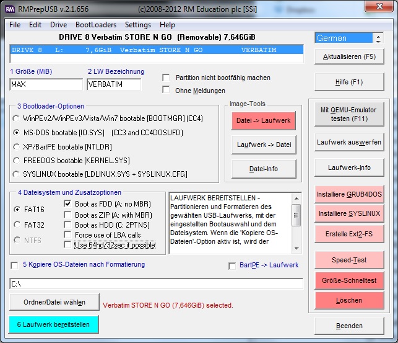Open the BootLoaders menu
The height and width of the screenshot is (343, 398).
(96, 25)
